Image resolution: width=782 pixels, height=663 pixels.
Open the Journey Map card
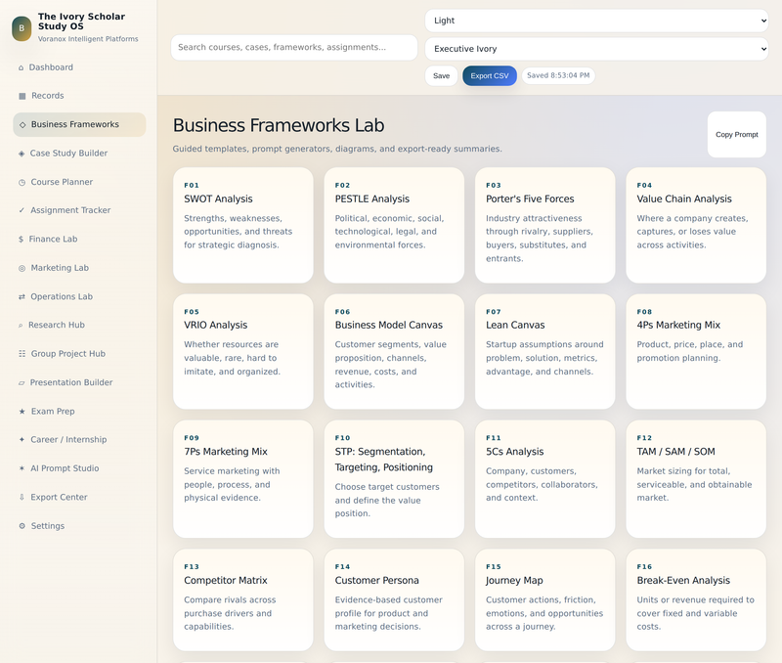[x=545, y=600]
